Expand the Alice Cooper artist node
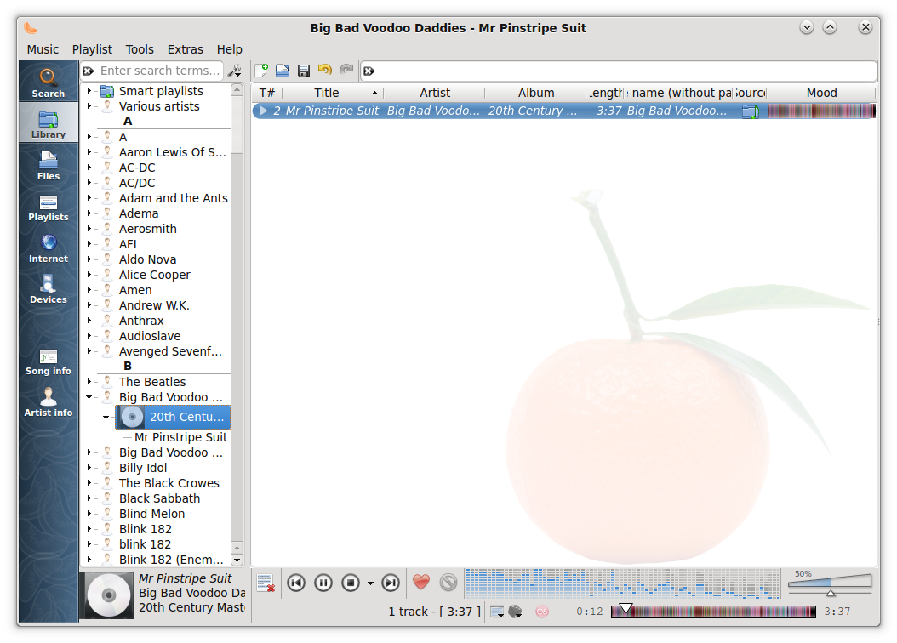This screenshot has width=897, height=643. [x=89, y=275]
